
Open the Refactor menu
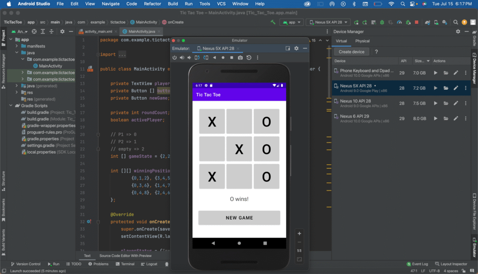coord(152,4)
